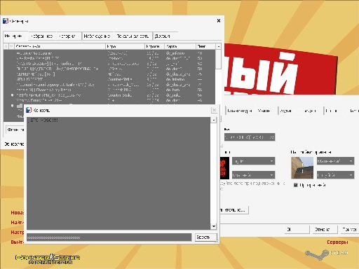Screen dimensions: 359x269
Task: Close the console window
Action: [214, 110]
